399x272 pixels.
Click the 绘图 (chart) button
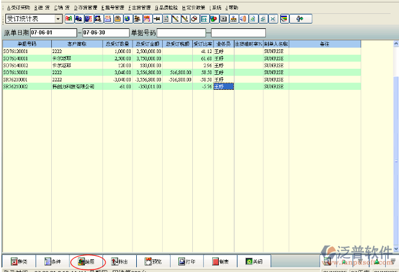pyautogui.click(x=86, y=262)
